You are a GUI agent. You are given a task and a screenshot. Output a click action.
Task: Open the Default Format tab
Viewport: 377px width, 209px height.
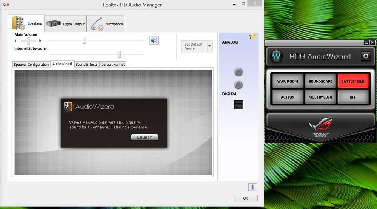click(113, 65)
